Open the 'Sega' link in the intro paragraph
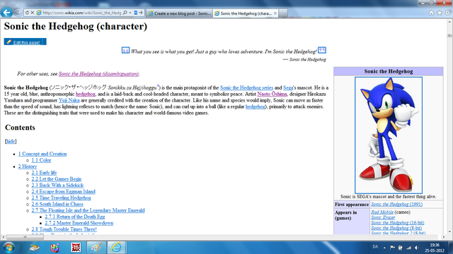Image resolution: width=453 pixels, height=254 pixels. click(x=288, y=87)
